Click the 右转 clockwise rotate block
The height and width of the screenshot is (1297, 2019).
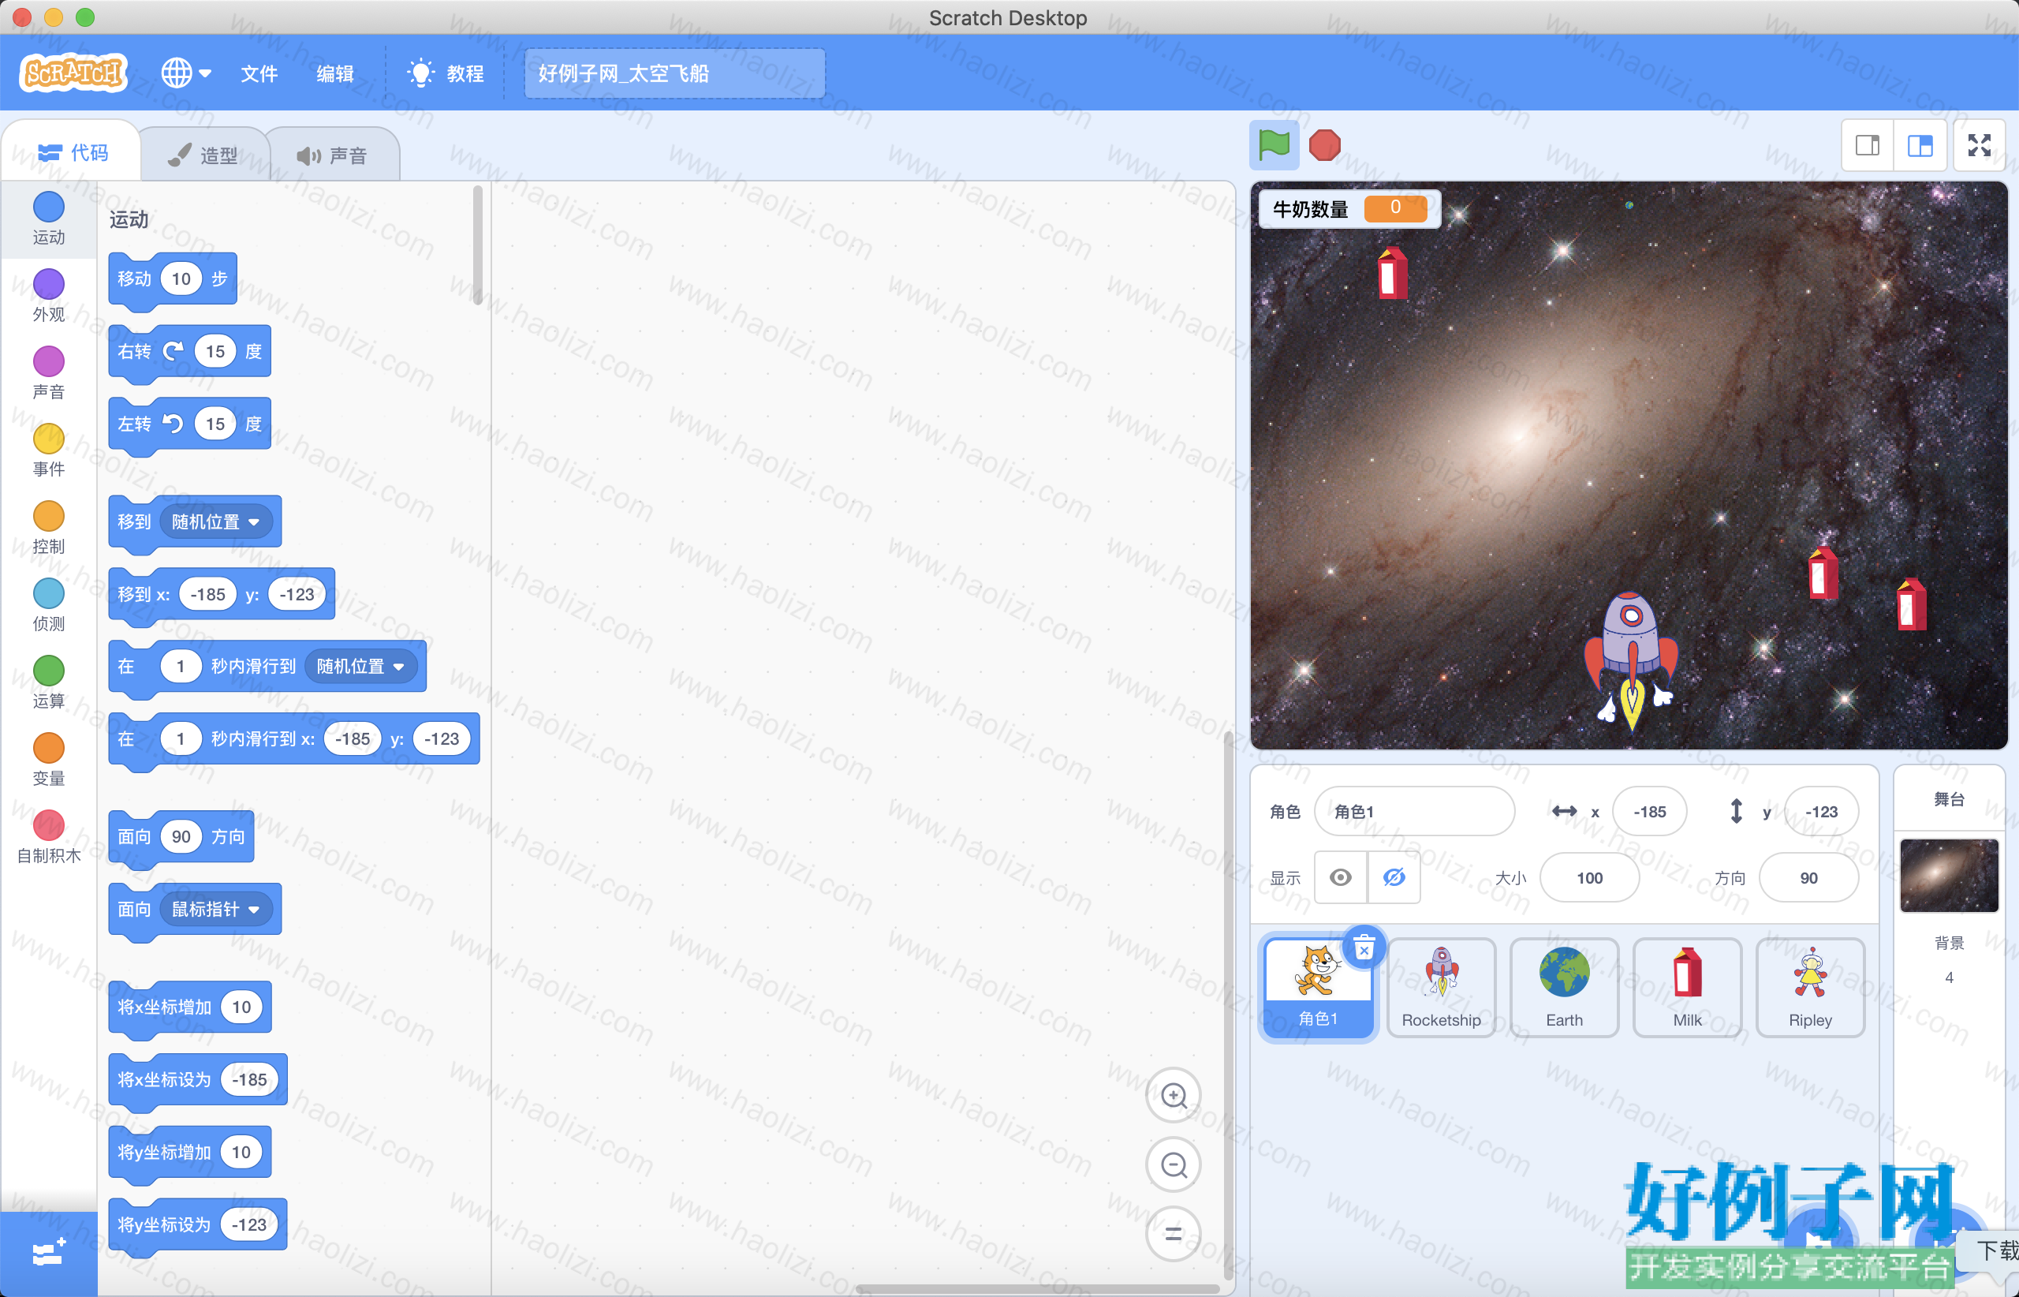point(189,352)
